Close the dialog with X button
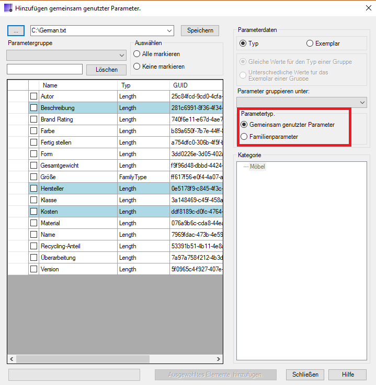This screenshot has height=385, width=376. coord(368,8)
